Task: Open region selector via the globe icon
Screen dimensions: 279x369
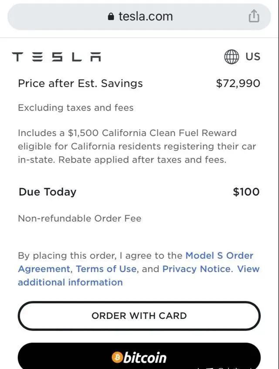Action: pos(231,57)
